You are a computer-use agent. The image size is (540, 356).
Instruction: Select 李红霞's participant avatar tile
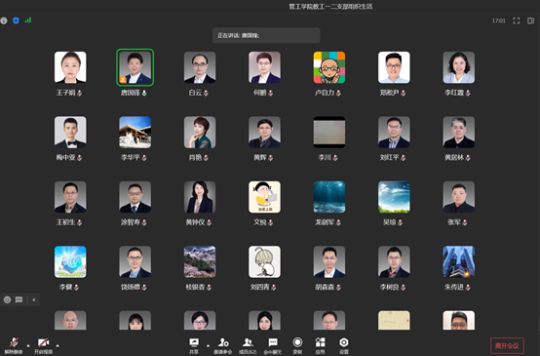459,67
